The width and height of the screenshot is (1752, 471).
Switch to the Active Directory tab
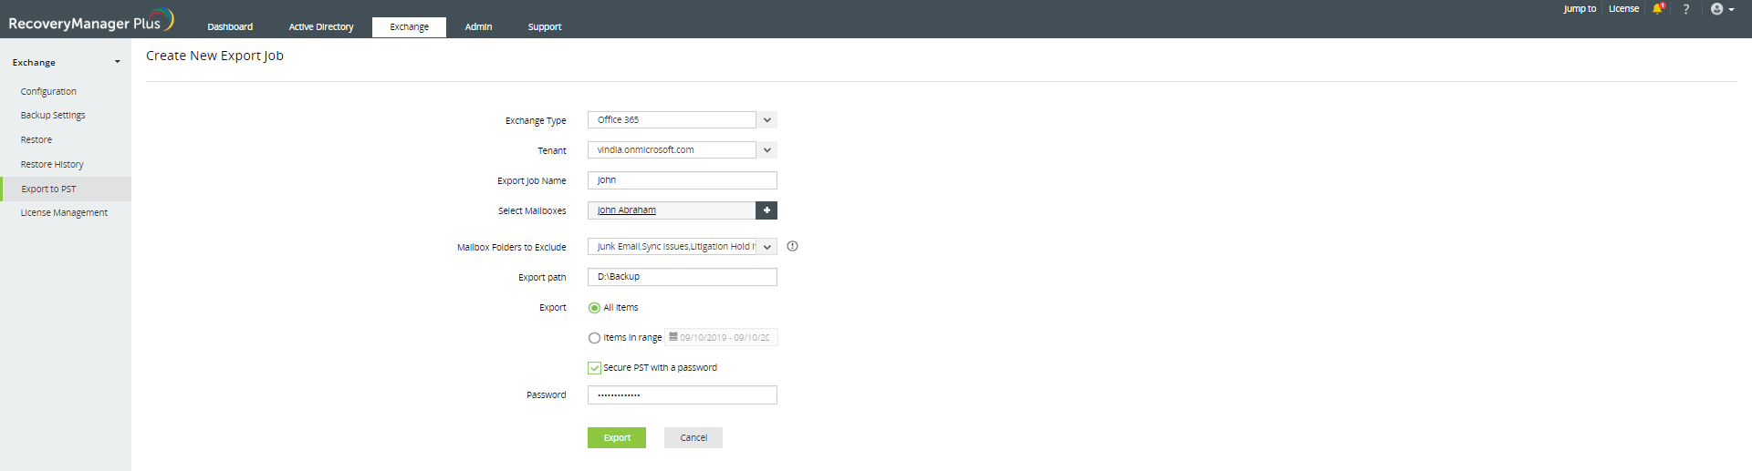pos(321,27)
